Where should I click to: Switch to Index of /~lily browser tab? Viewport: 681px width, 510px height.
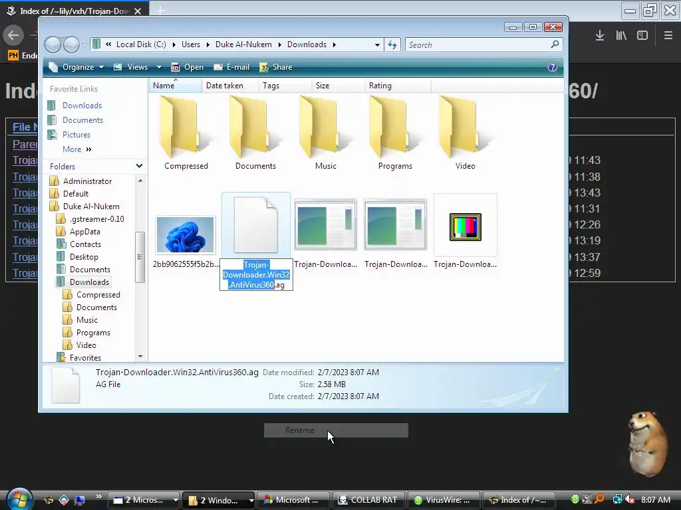tap(74, 11)
